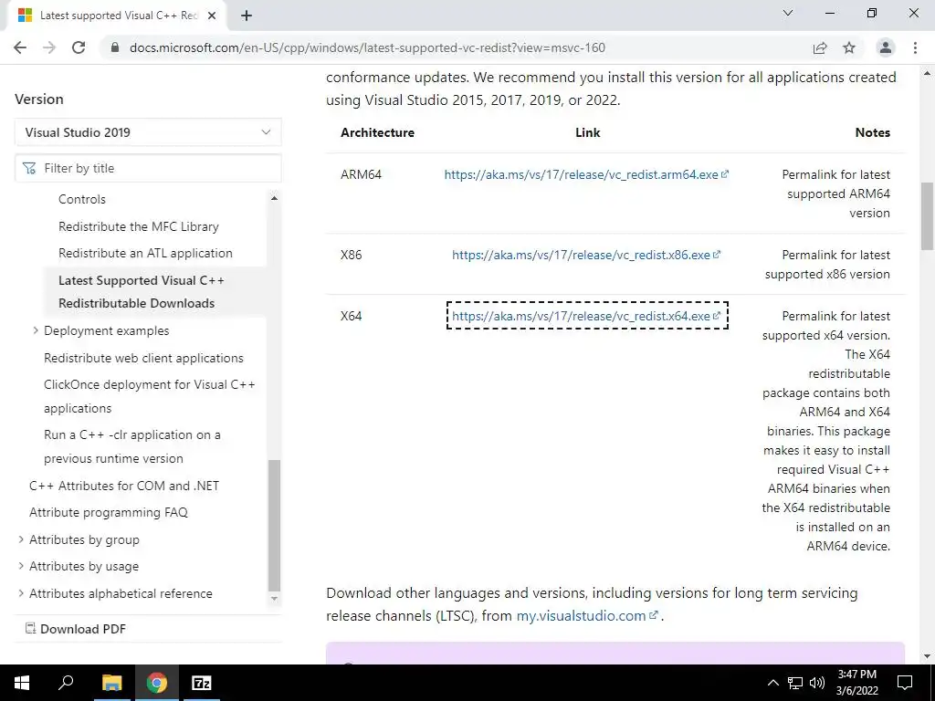Open the Windows Start menu

point(22,683)
